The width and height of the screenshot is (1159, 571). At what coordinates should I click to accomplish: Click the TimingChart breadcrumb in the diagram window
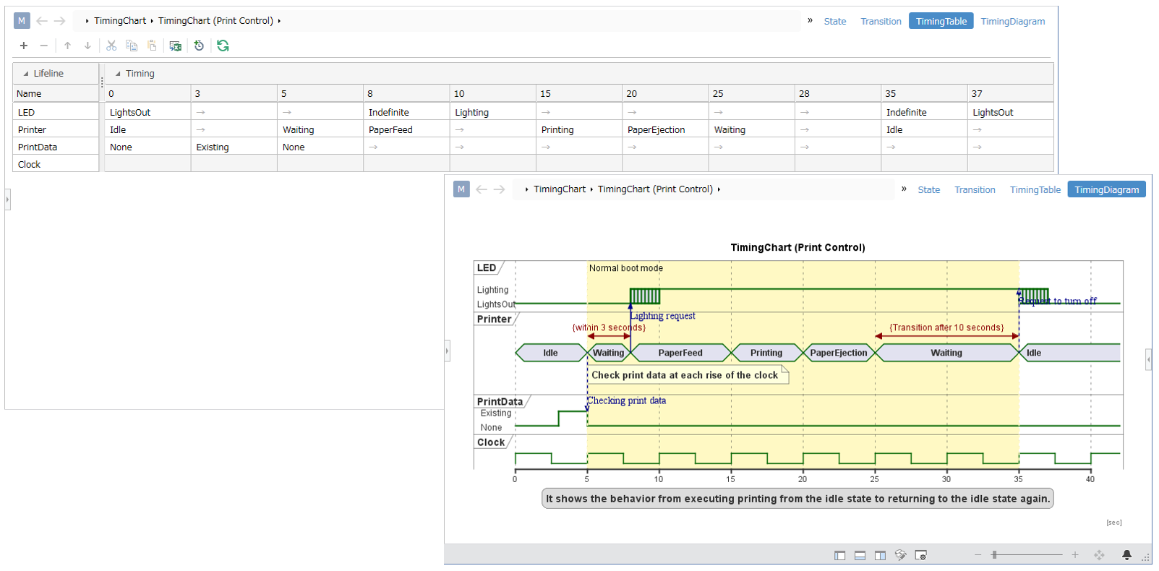point(560,189)
